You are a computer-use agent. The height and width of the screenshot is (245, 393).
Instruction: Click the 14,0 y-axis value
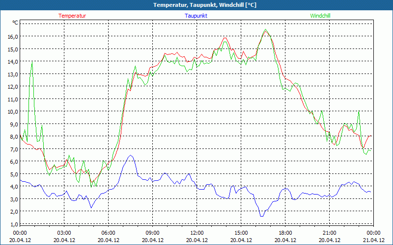point(13,62)
